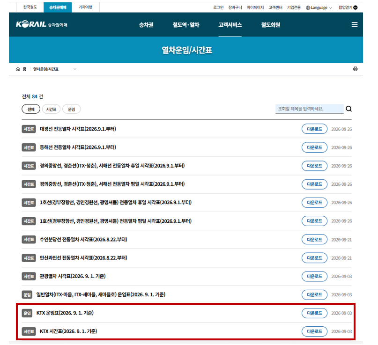Open the 장바구니 link
Image resolution: width=378 pixels, height=345 pixels.
click(x=235, y=7)
